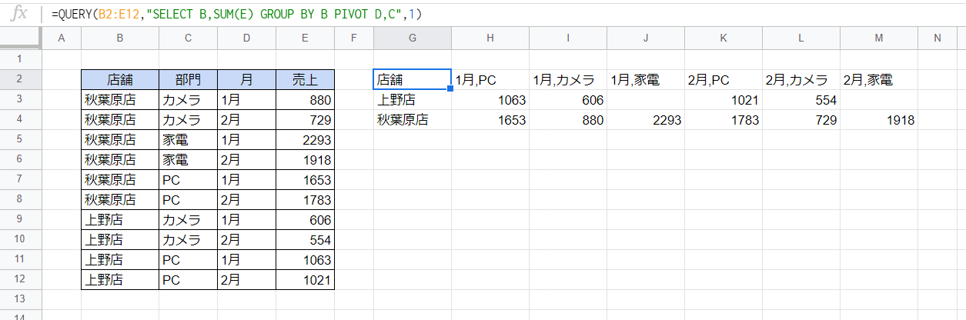Select column F header
Viewport: 966px width, 320px height.
point(354,38)
